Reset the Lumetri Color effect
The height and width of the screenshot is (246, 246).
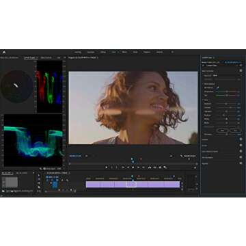click(x=241, y=66)
